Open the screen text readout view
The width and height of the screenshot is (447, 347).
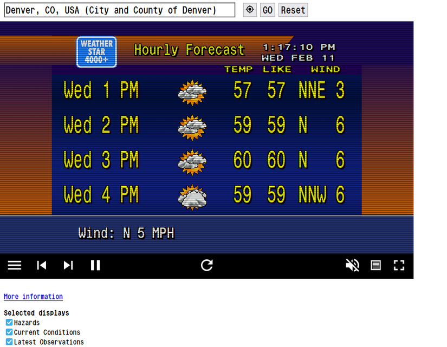coord(375,265)
